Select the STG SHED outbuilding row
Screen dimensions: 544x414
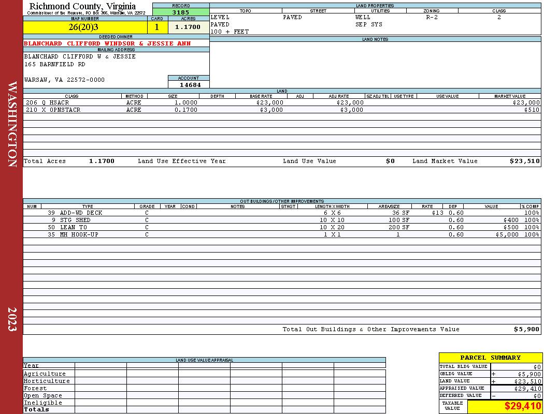click(x=282, y=220)
